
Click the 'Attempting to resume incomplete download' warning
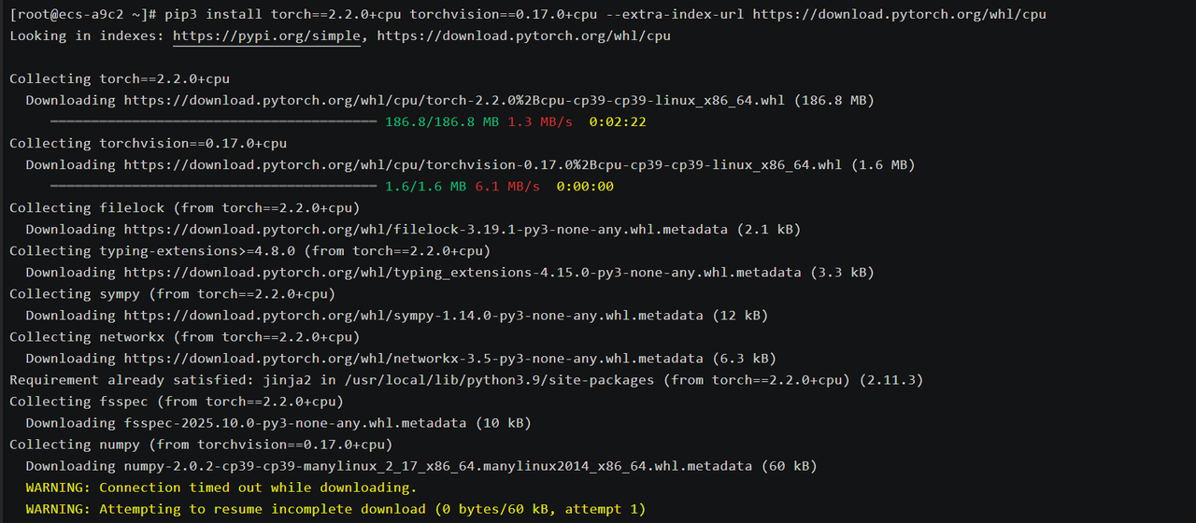[335, 509]
